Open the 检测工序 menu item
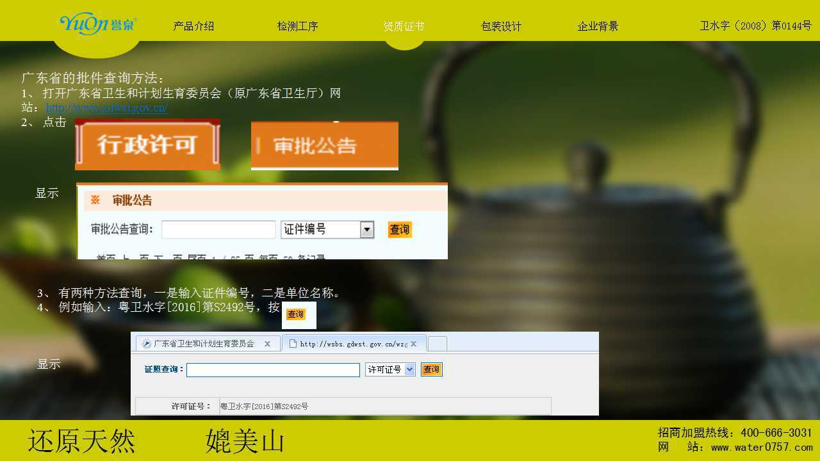Viewport: 820px width, 461px height. click(x=298, y=26)
